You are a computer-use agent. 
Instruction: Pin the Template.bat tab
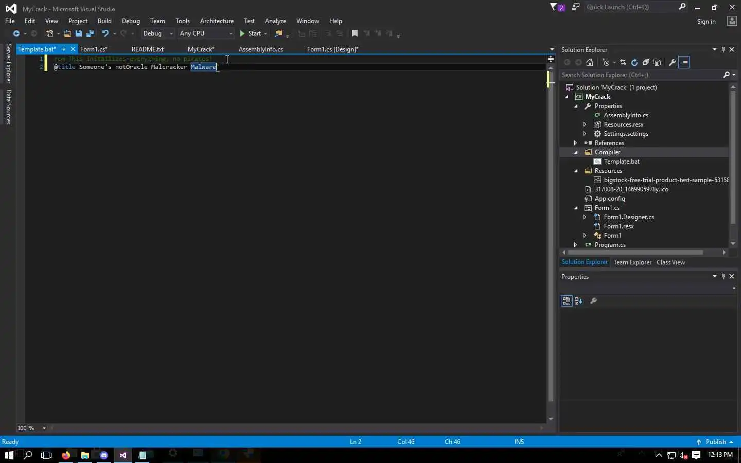tap(64, 49)
